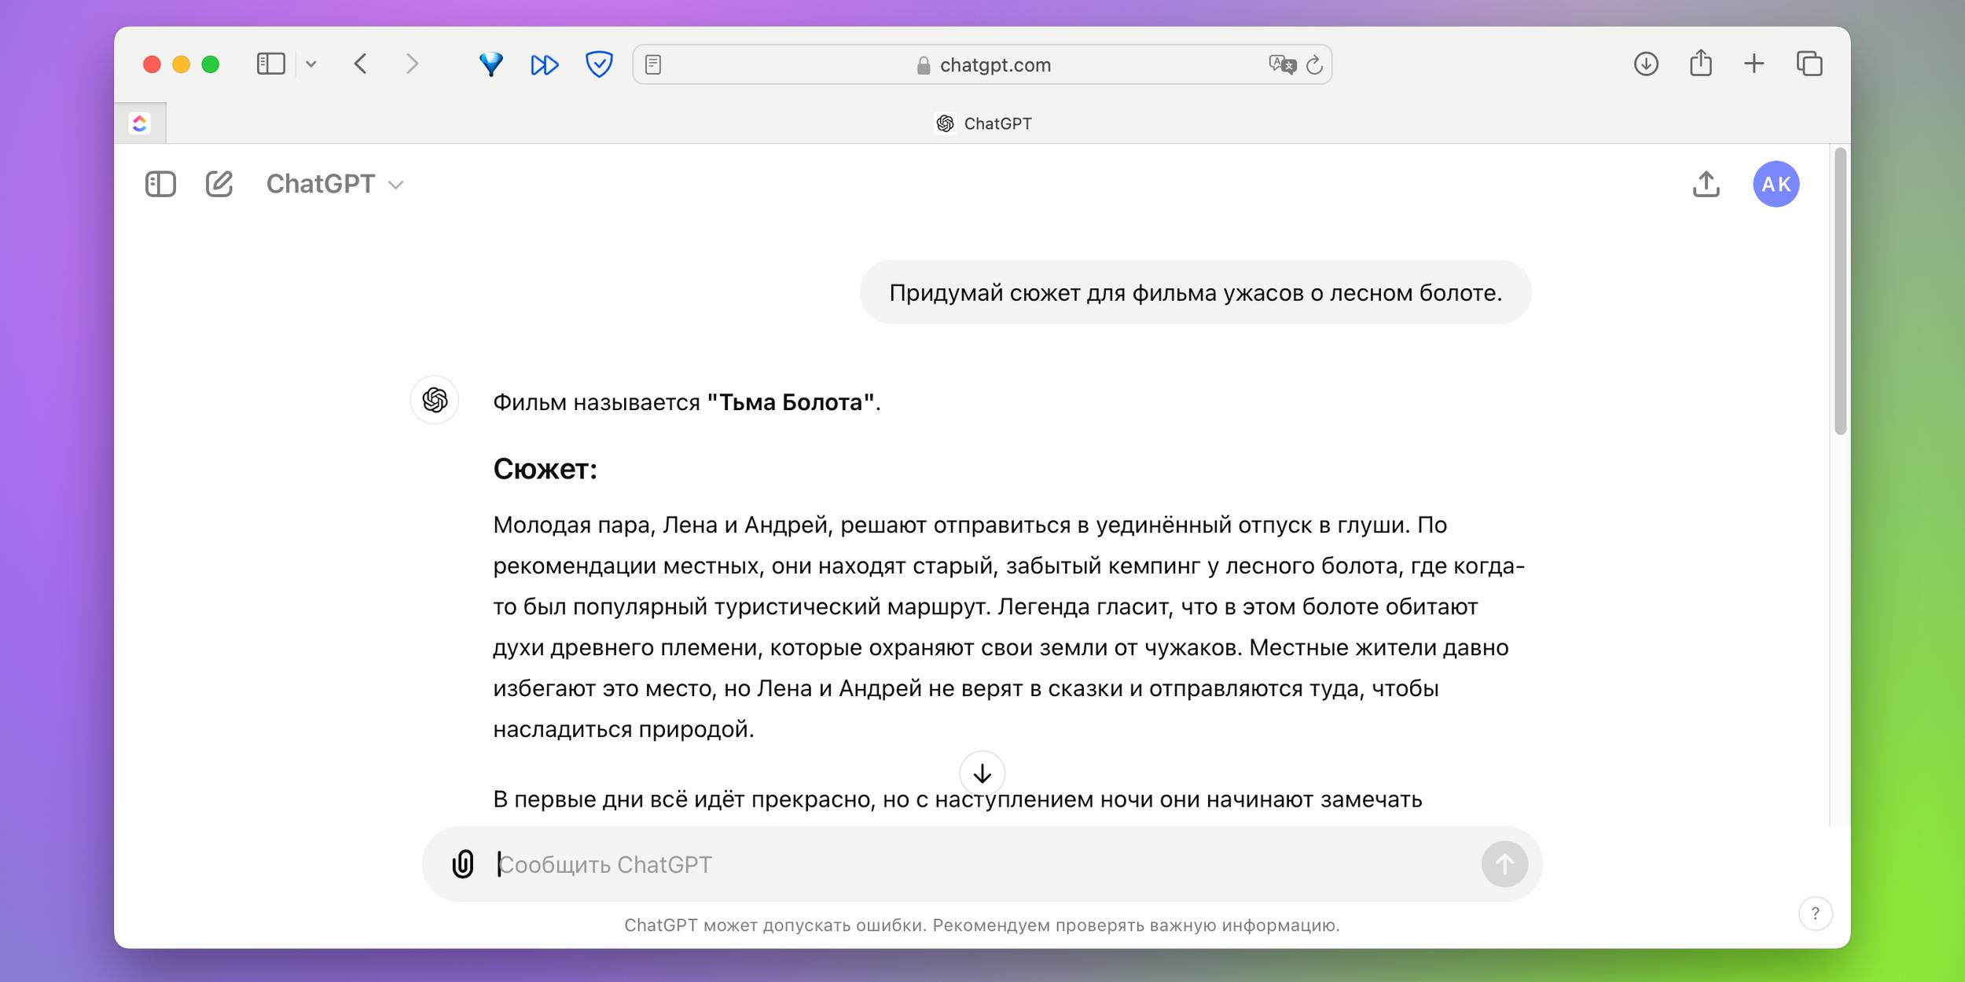This screenshot has height=982, width=1965.
Task: Click the line "В первые дни всё идёт"
Action: (957, 800)
